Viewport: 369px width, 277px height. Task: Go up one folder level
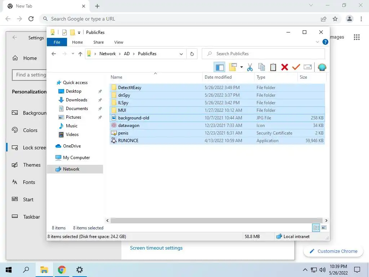click(80, 54)
